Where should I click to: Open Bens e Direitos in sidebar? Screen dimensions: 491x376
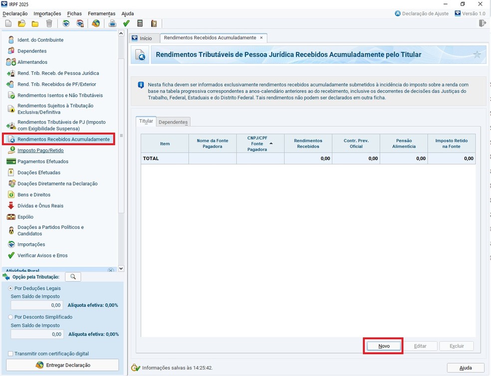click(x=34, y=194)
